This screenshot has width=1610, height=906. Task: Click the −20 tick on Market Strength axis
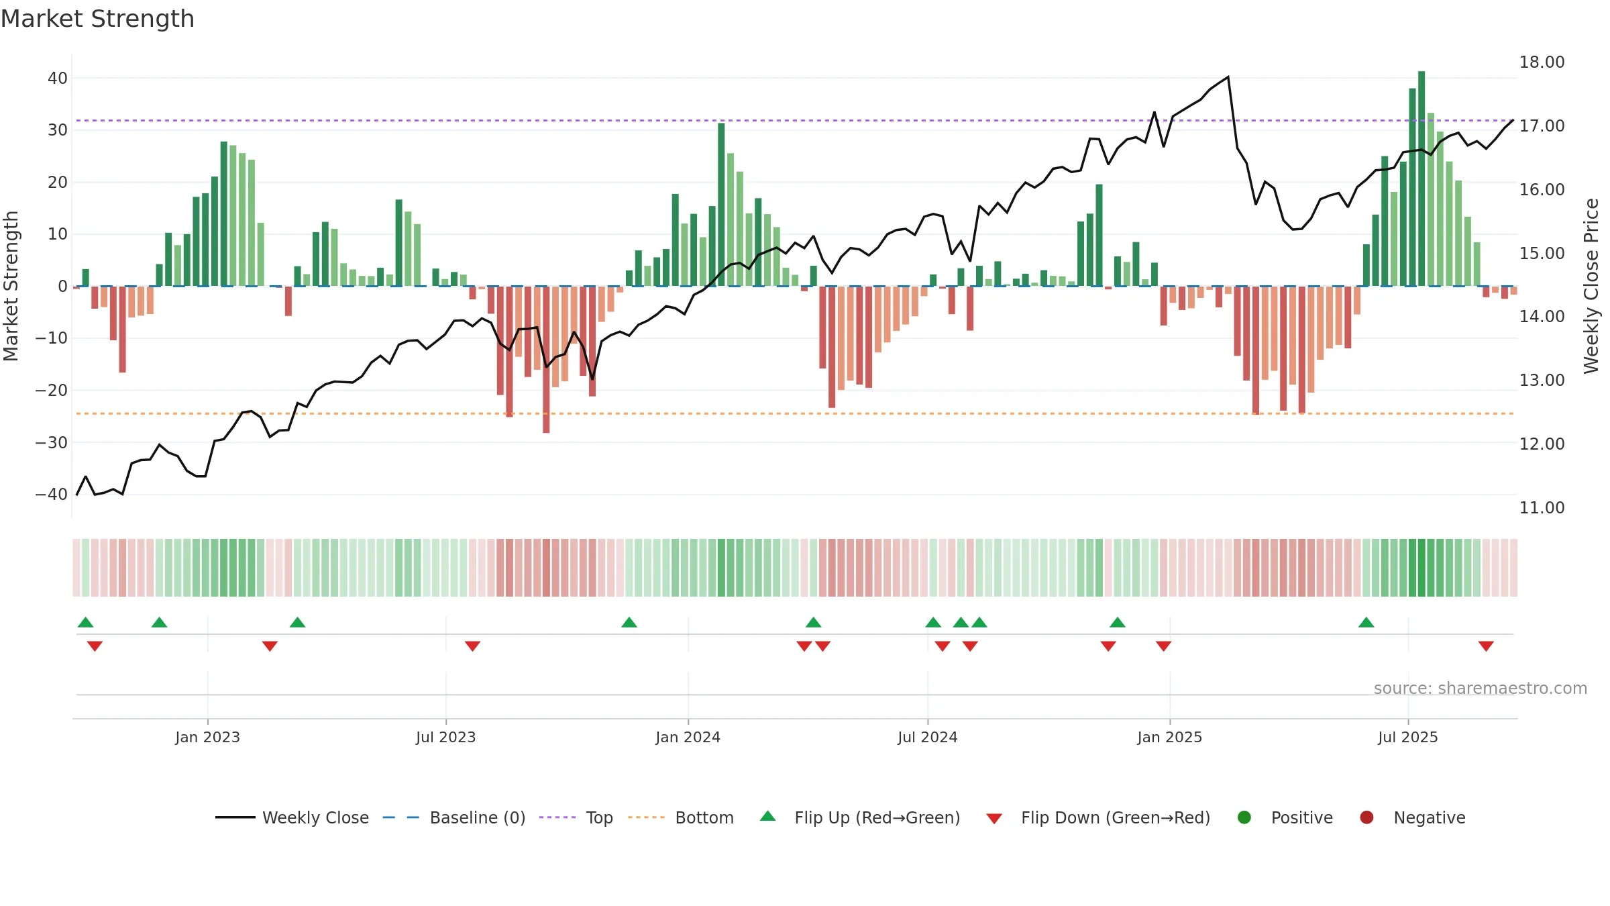coord(52,390)
